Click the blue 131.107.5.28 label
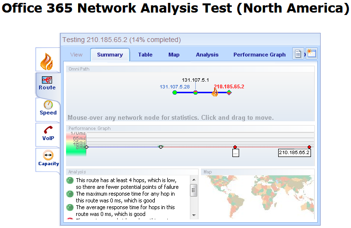The width and height of the screenshot is (351, 228). (175, 87)
